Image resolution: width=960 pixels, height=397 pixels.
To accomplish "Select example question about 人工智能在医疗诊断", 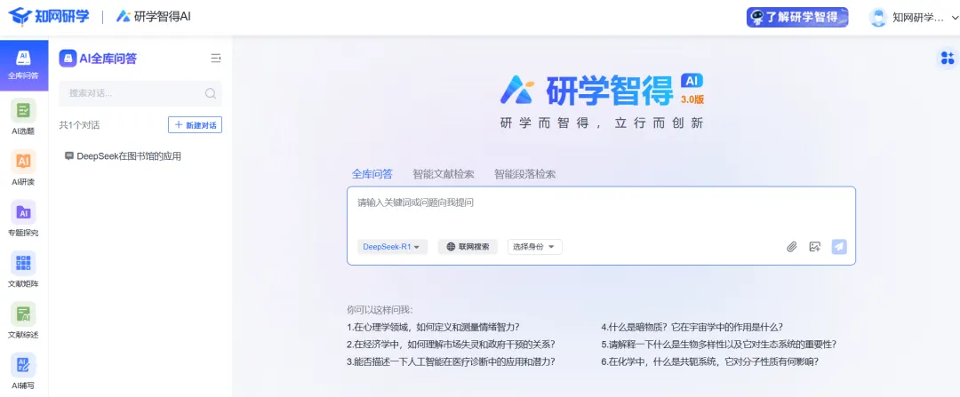I will (x=451, y=361).
